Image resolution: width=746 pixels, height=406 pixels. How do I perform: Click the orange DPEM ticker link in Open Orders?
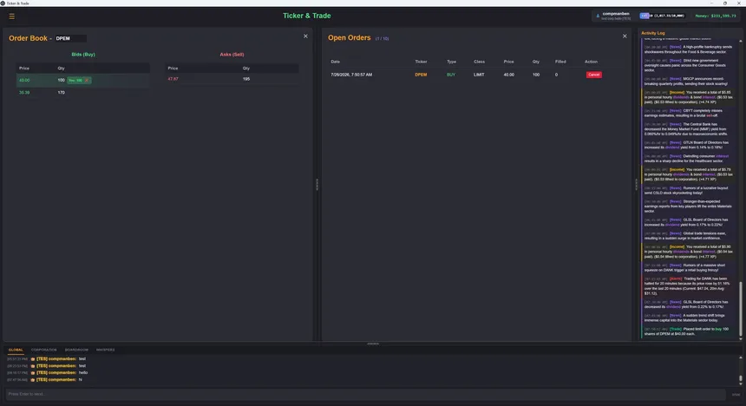421,75
